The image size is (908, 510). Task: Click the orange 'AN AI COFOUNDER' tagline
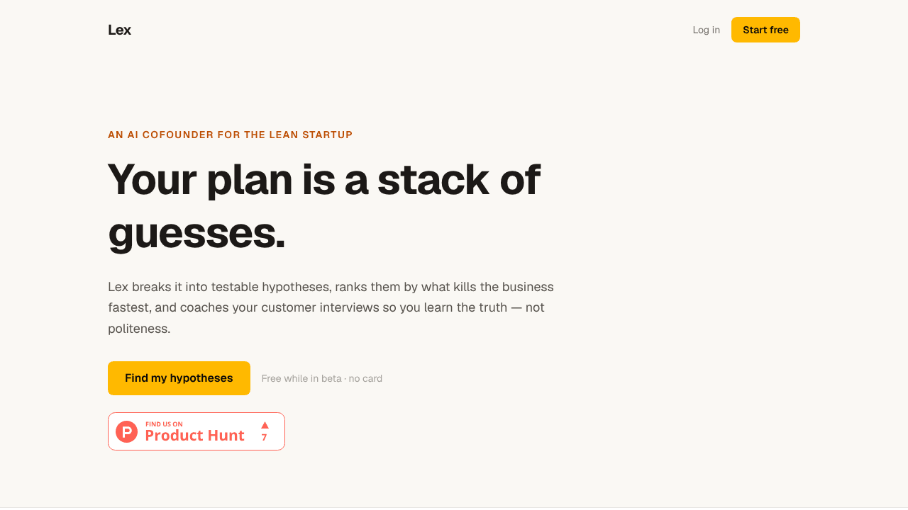(x=230, y=135)
